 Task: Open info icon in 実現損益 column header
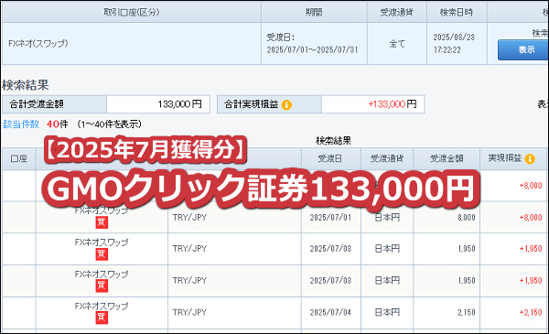pyautogui.click(x=530, y=159)
